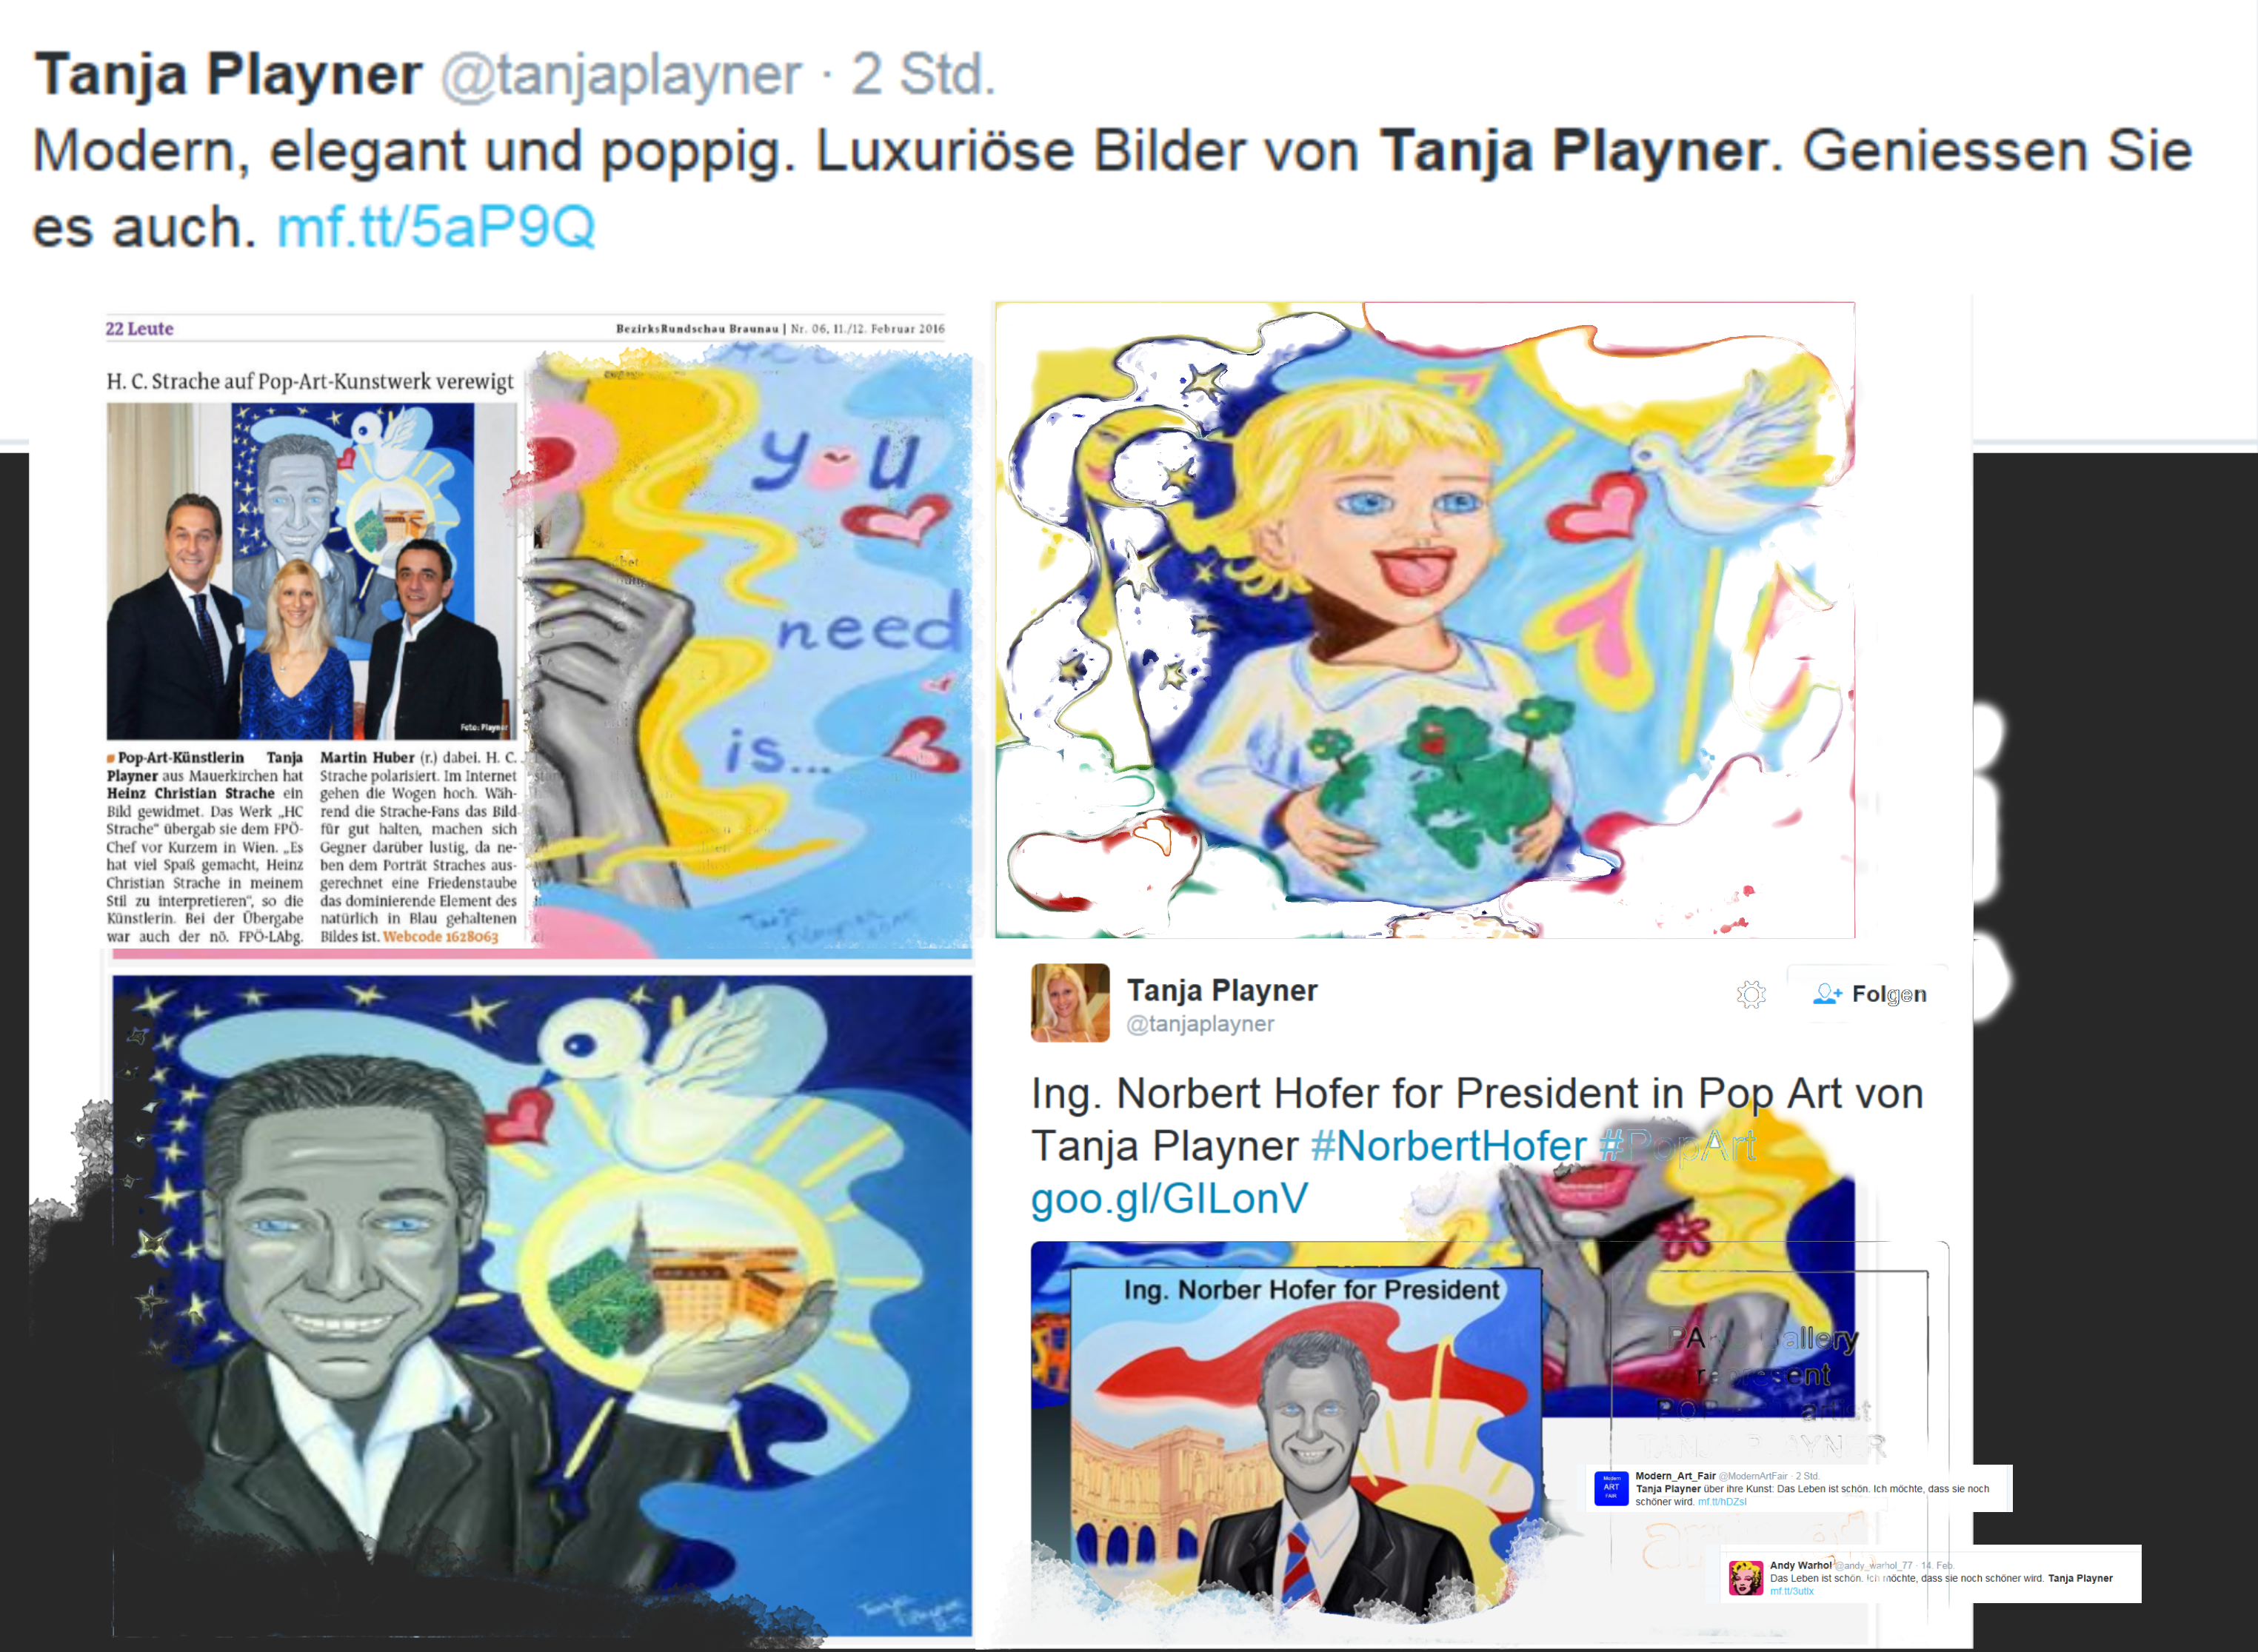Click the Andy Warhol account name
2258x1652 pixels.
point(1801,1565)
